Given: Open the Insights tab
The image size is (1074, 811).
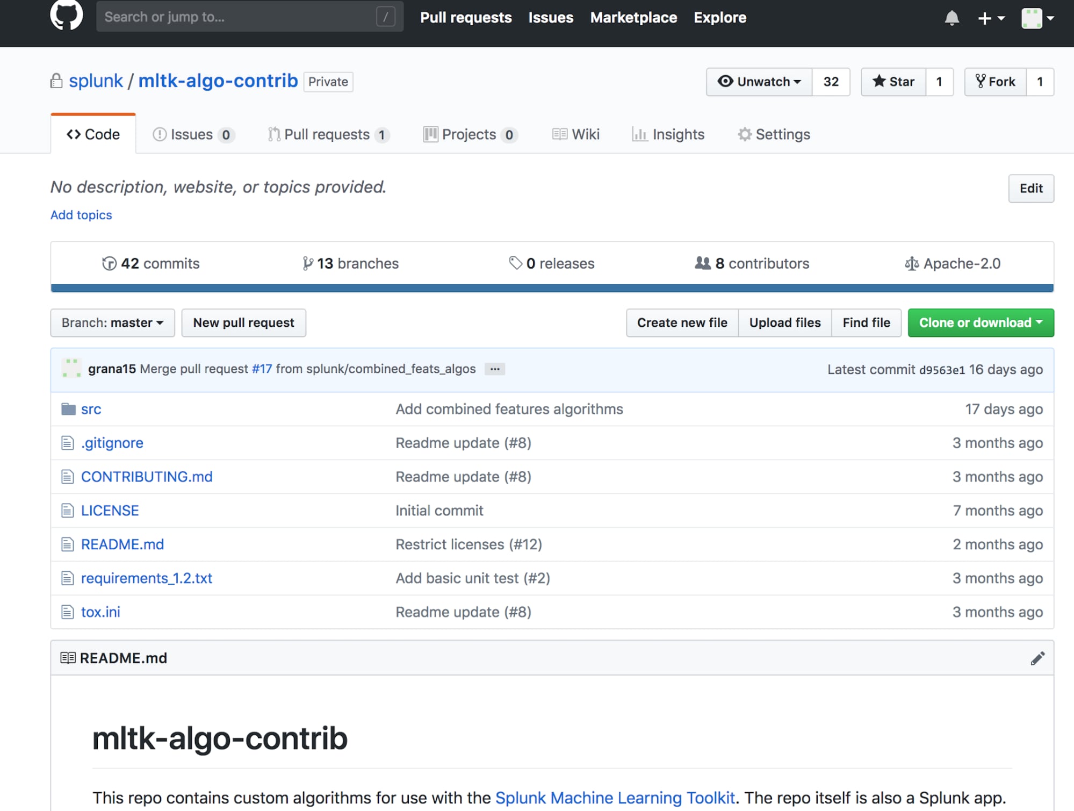Looking at the screenshot, I should click(668, 134).
